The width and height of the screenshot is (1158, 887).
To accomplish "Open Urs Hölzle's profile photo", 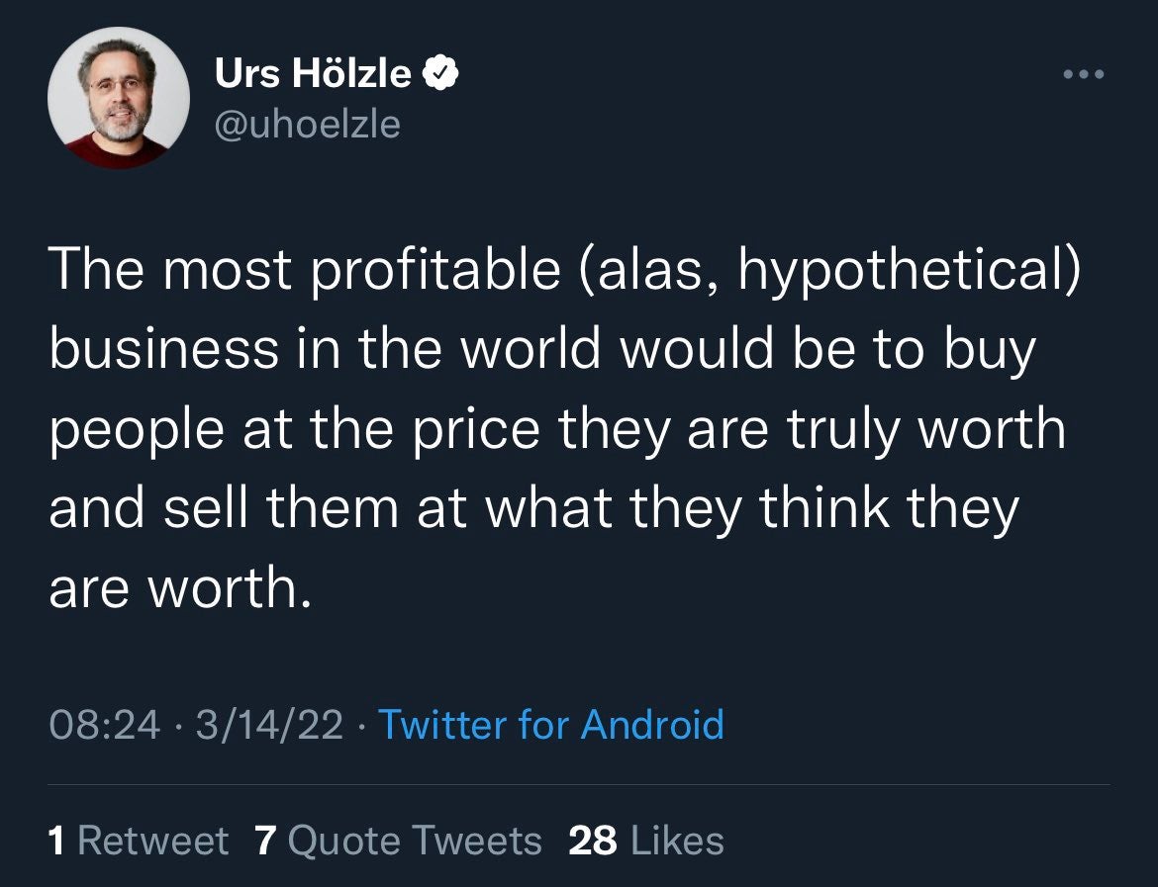I will 119,98.
